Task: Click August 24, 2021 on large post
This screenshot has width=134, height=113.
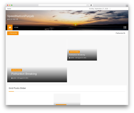Action: pyautogui.click(x=24, y=78)
